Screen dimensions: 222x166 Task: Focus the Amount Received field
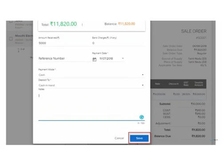pos(64,43)
